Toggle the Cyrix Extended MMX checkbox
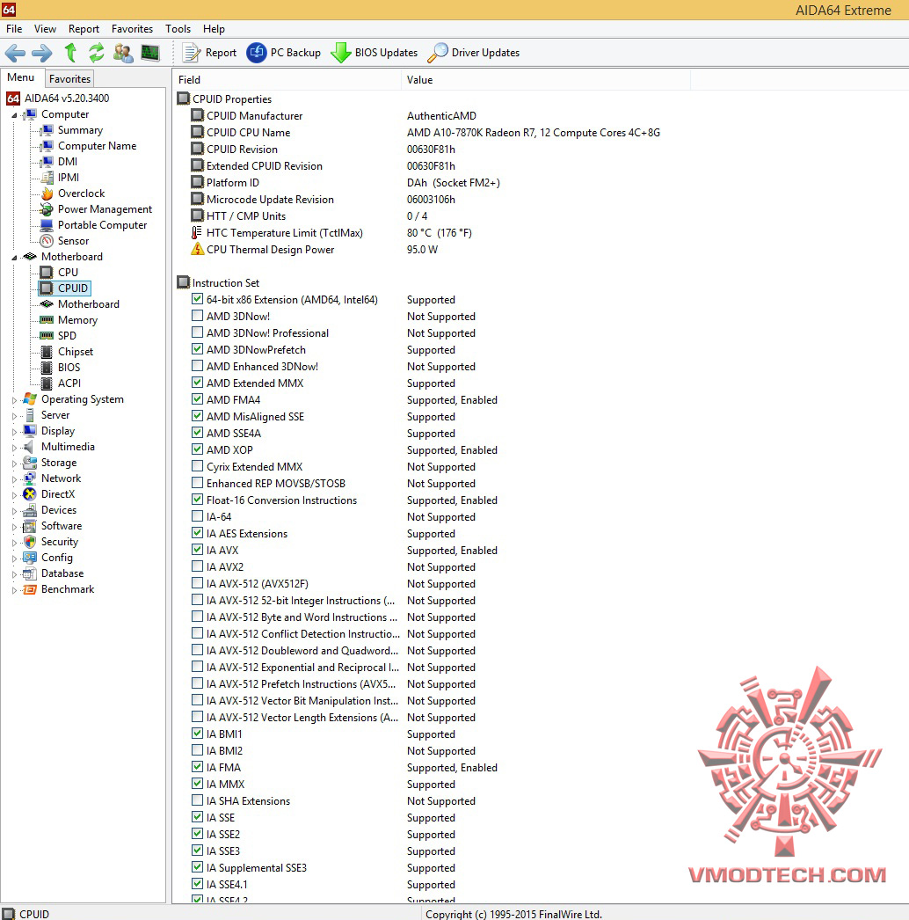This screenshot has height=920, width=909. pos(197,466)
